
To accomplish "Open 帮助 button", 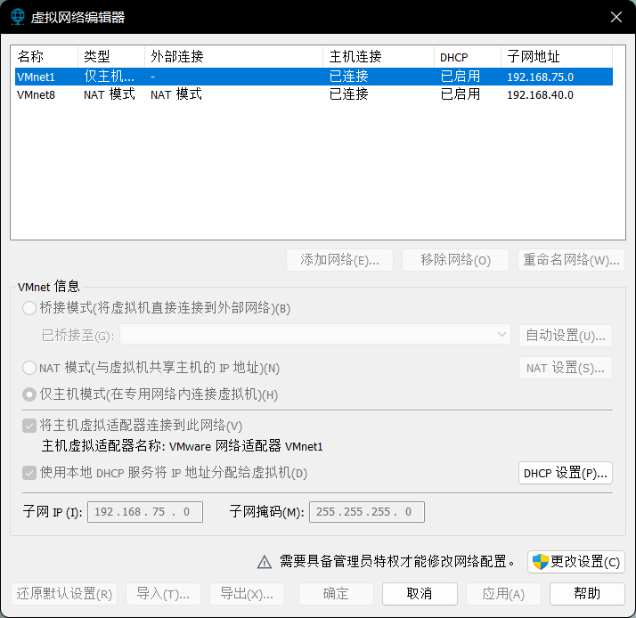I will 587,594.
